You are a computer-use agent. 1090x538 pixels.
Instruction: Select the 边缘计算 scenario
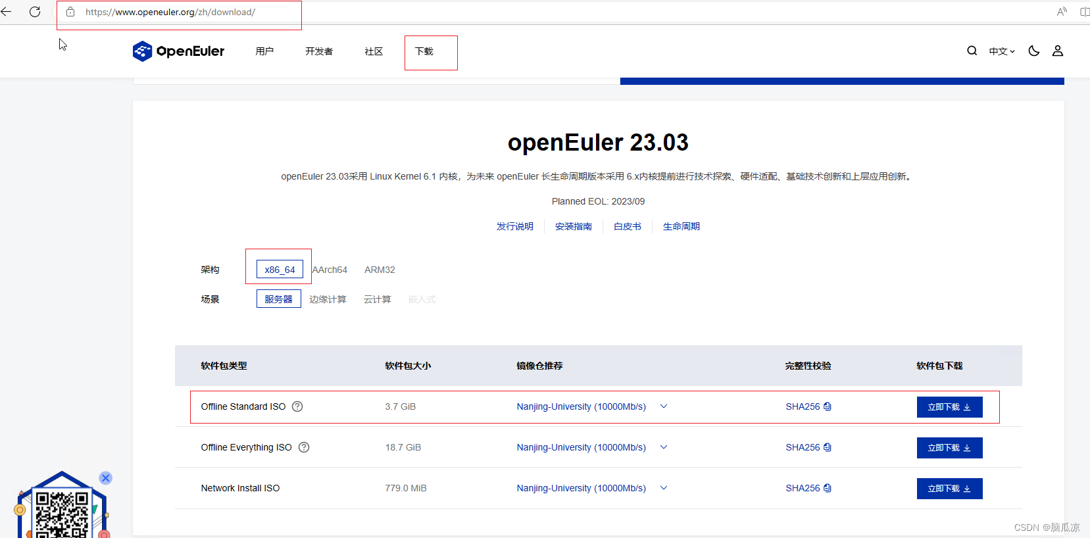click(328, 299)
